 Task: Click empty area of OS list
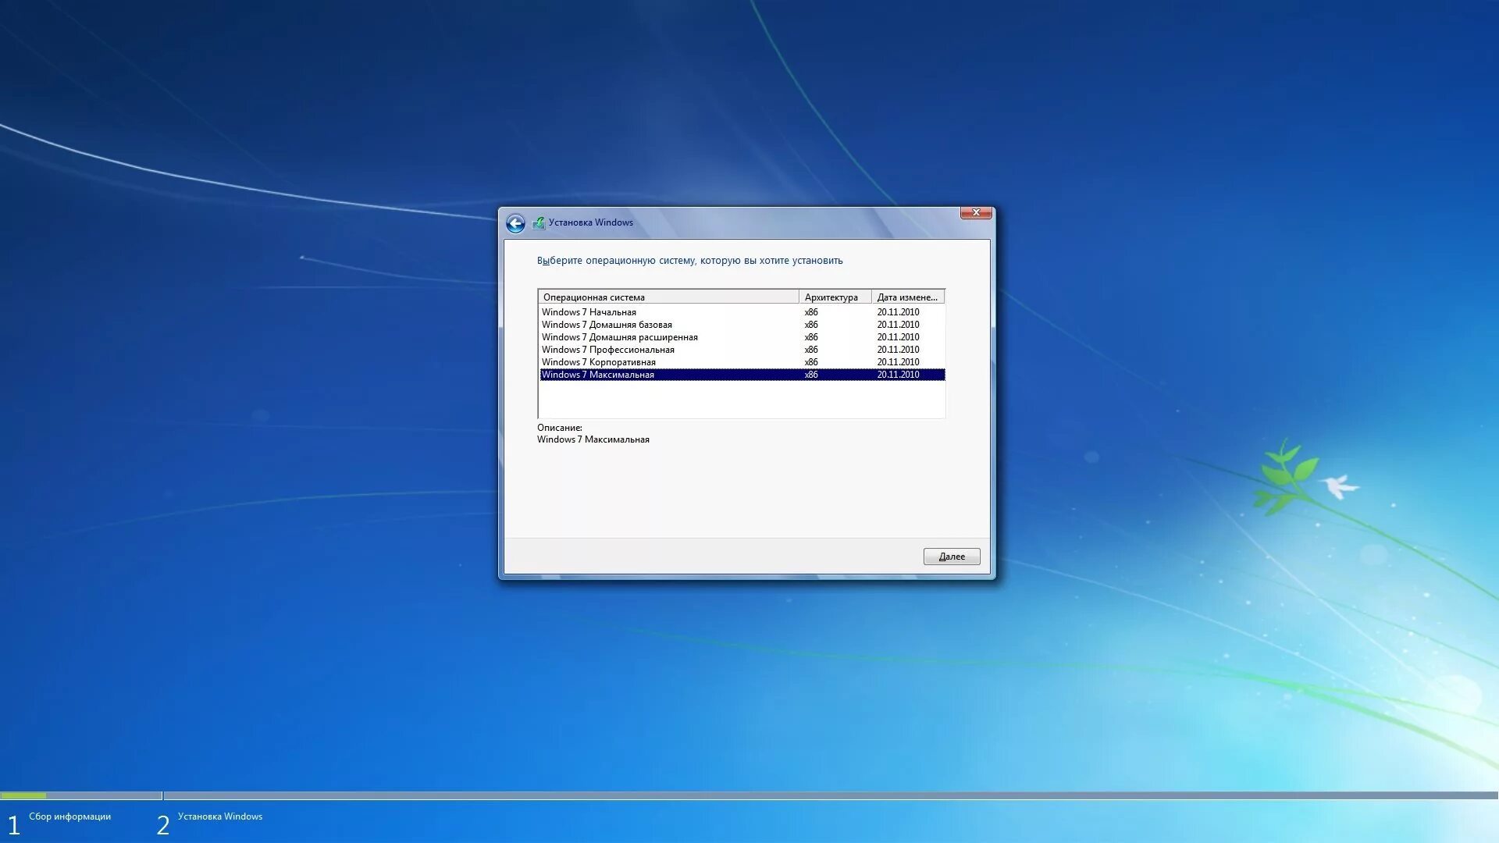click(740, 400)
